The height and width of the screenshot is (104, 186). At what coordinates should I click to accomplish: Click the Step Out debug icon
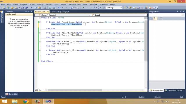[x=103, y=8]
